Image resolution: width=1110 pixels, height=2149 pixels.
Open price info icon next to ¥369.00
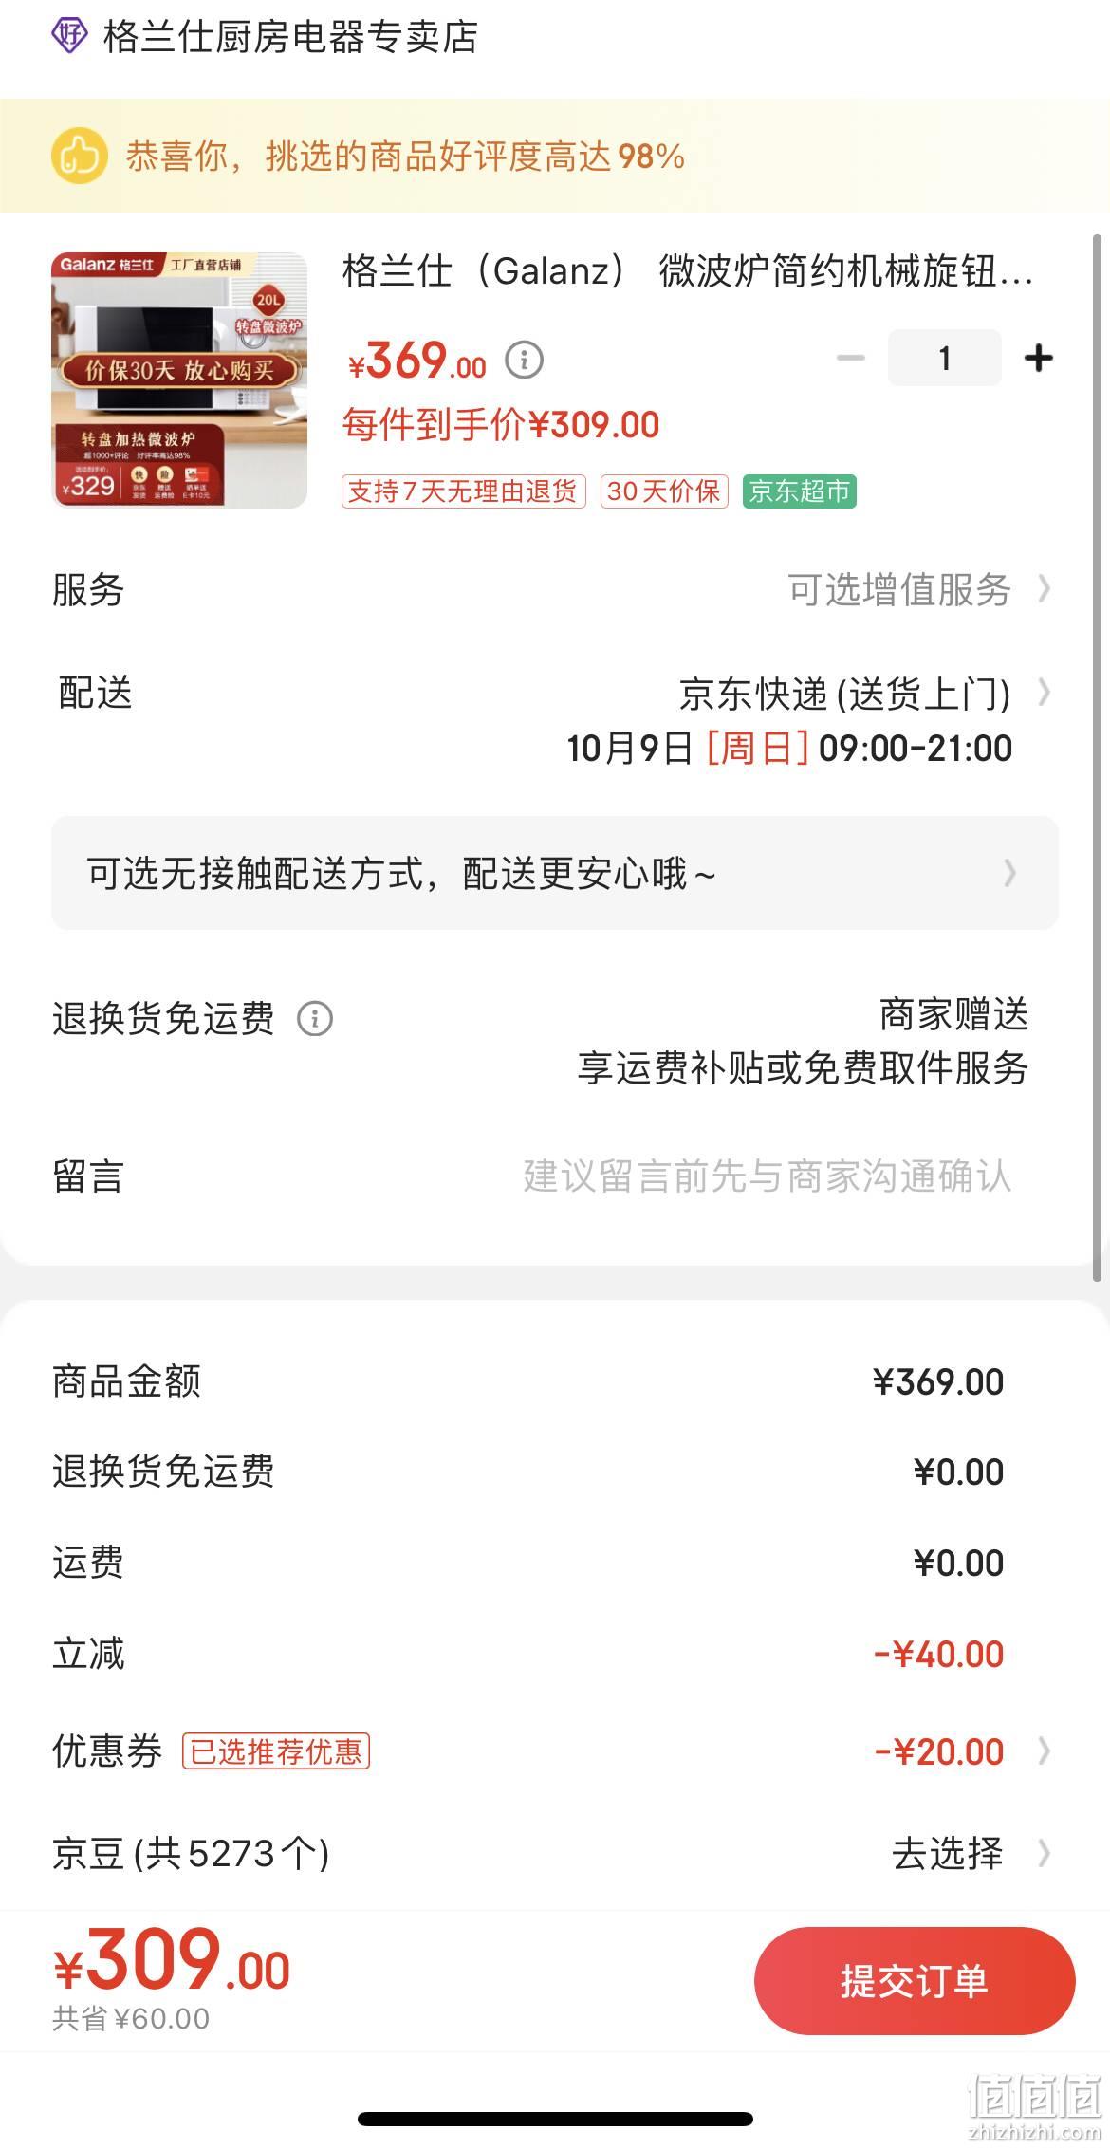(524, 360)
